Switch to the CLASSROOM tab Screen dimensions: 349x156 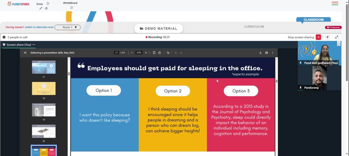tap(313, 20)
